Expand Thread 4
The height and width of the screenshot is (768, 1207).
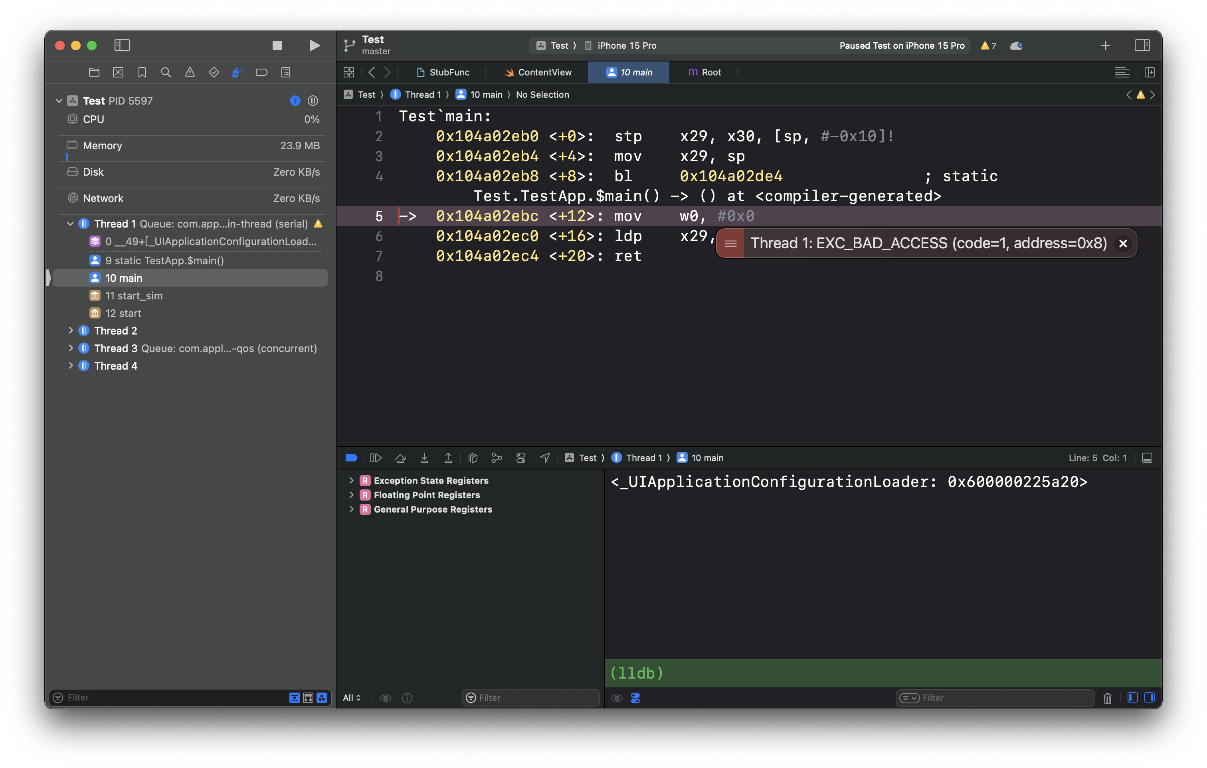[71, 366]
